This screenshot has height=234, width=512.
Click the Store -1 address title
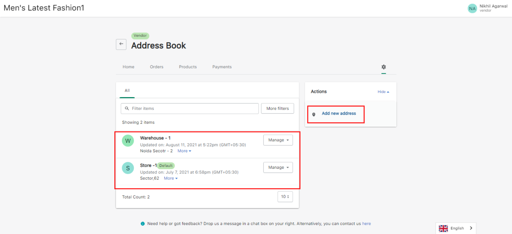point(148,165)
